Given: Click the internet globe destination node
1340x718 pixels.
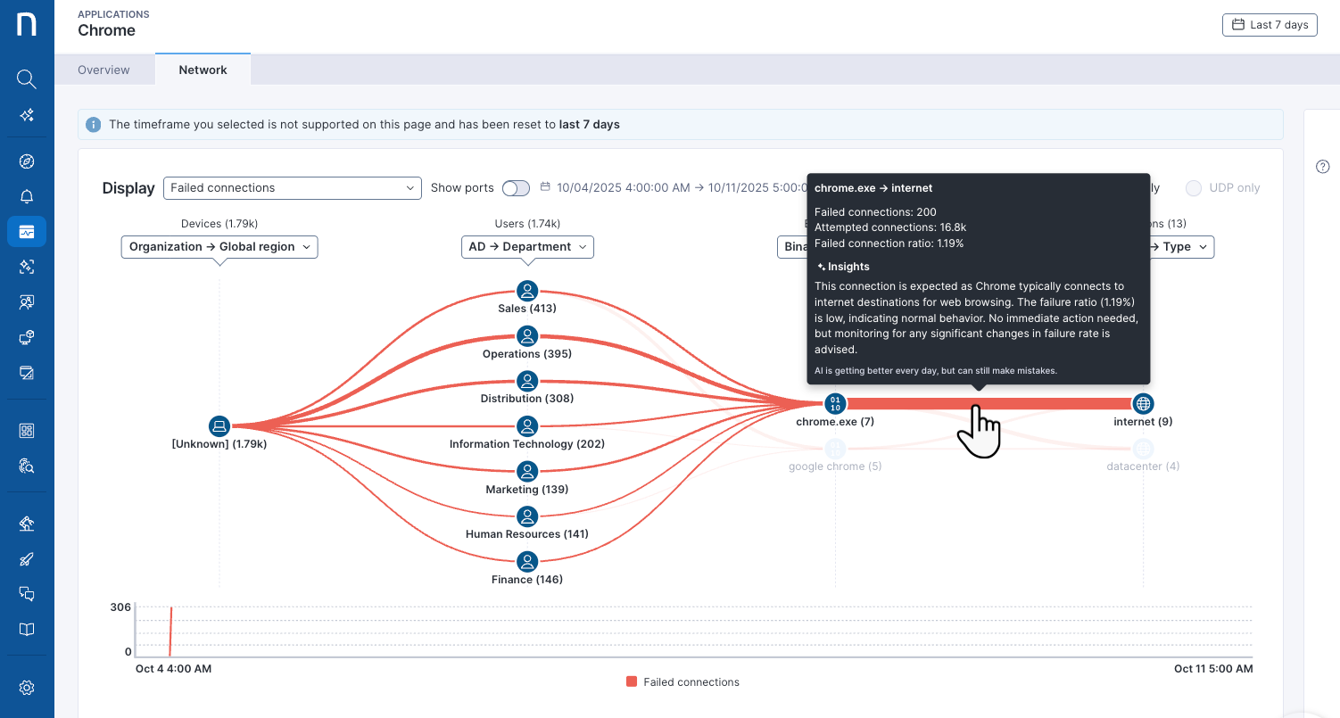Looking at the screenshot, I should (x=1143, y=404).
